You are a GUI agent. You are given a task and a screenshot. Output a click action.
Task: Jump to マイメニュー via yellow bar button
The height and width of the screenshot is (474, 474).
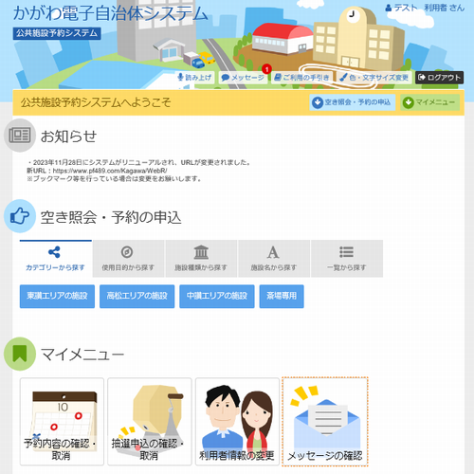[429, 102]
